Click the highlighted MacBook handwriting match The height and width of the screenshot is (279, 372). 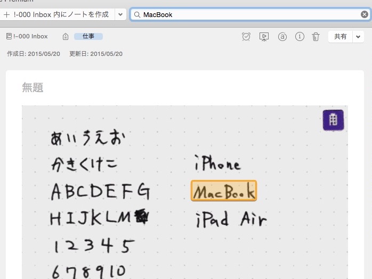pyautogui.click(x=224, y=191)
